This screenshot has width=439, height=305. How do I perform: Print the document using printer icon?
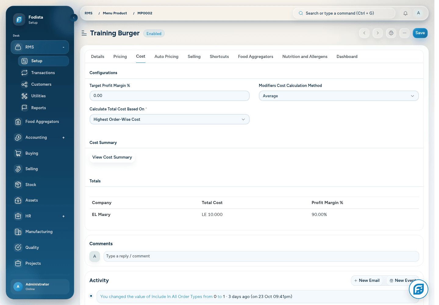391,33
